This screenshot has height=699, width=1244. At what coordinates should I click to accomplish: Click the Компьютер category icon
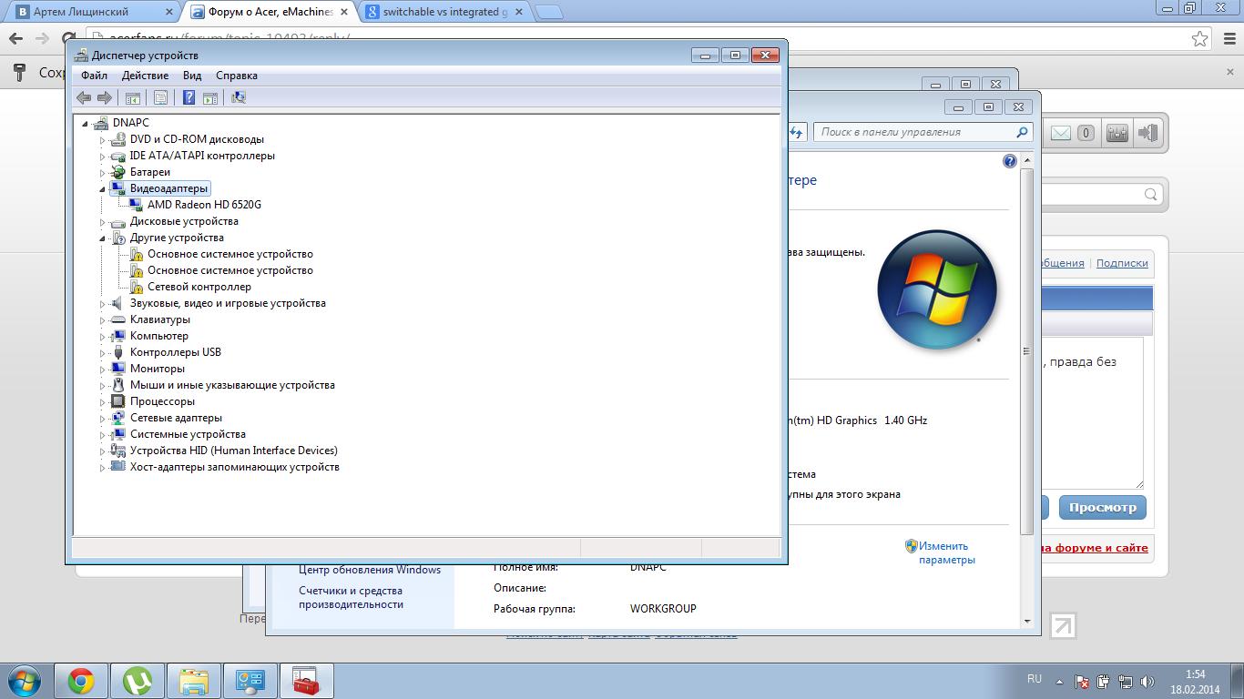[117, 336]
